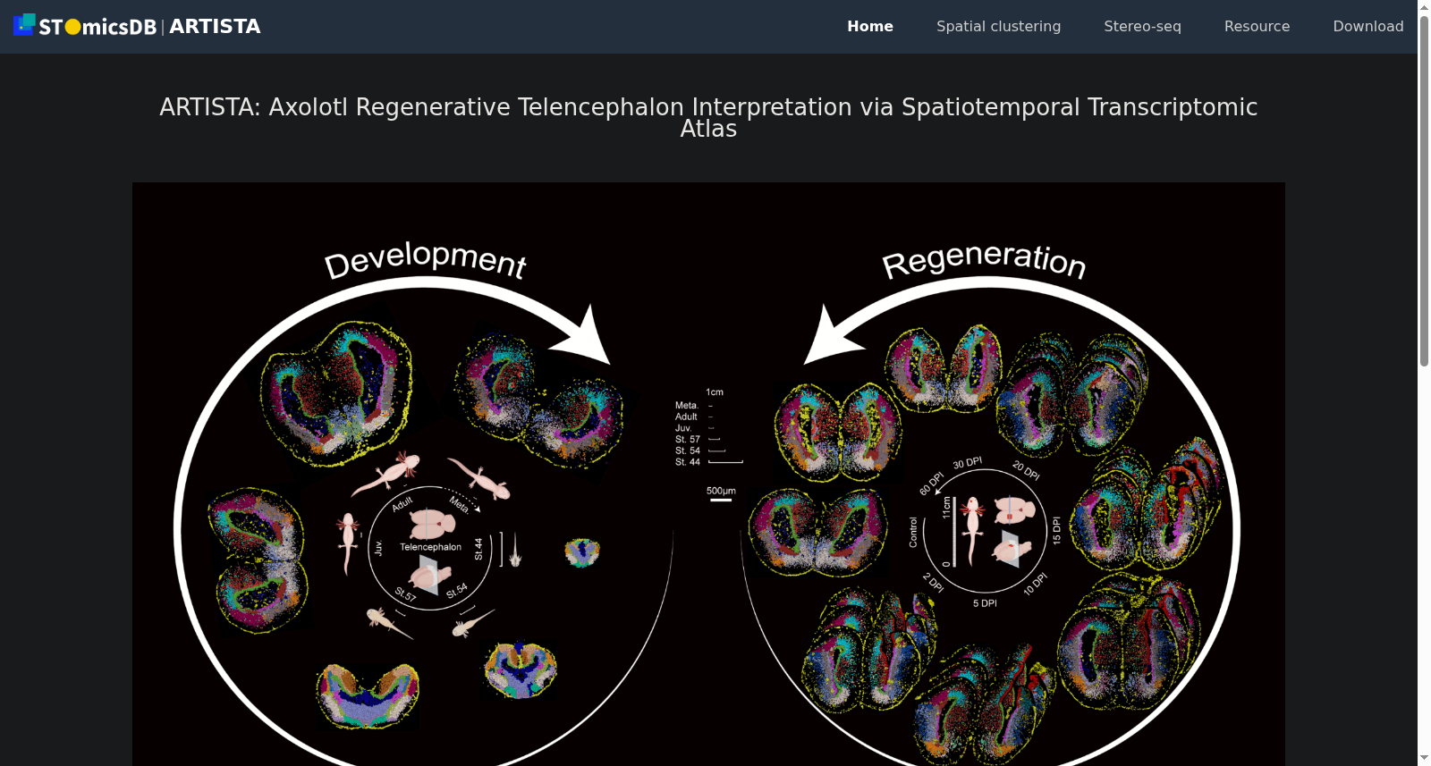Click the St. 44 scale legend entry

click(x=688, y=462)
